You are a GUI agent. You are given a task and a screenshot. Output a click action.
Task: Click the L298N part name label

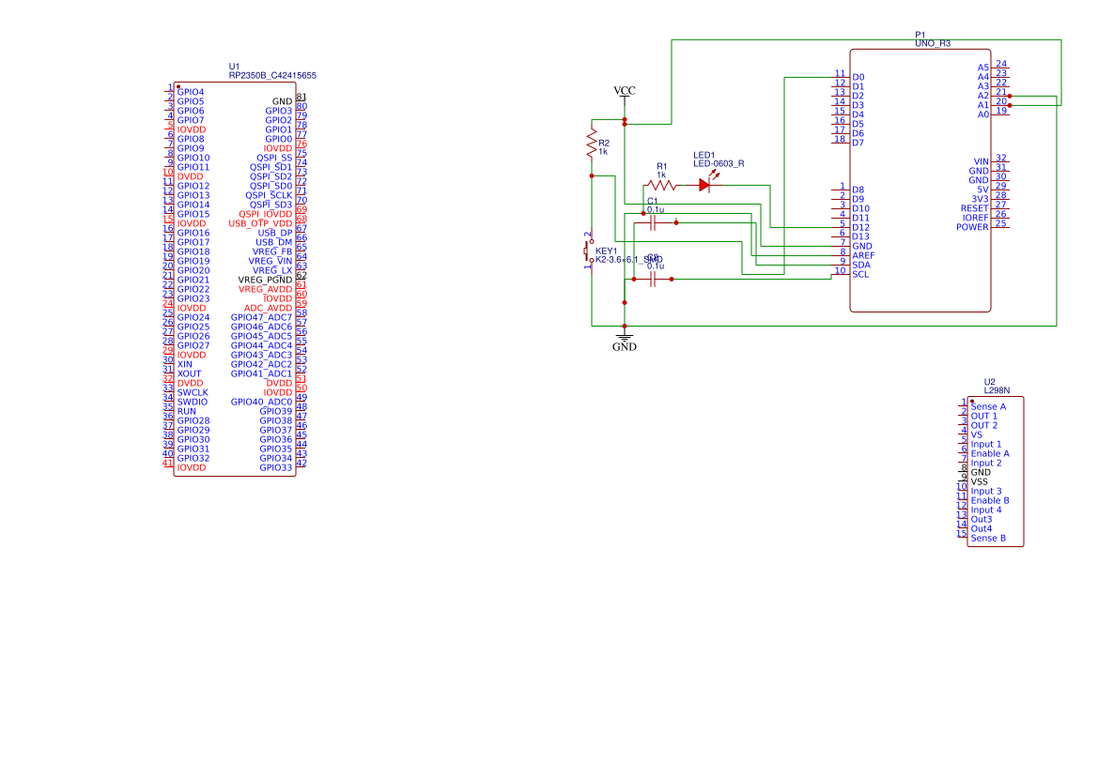(997, 391)
